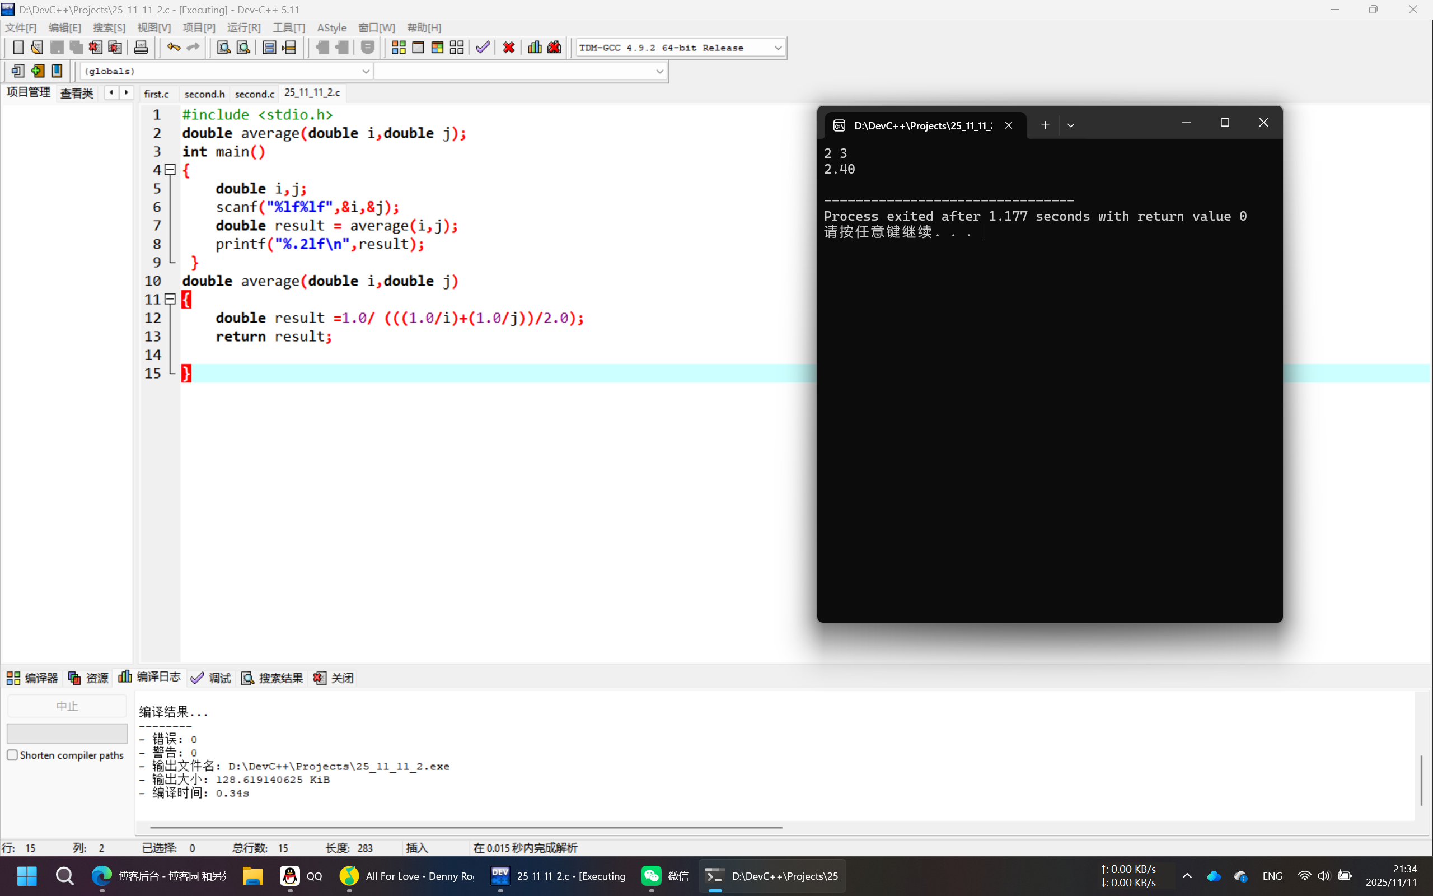Collapse the main function fold at line 4
This screenshot has width=1433, height=896.
[171, 170]
